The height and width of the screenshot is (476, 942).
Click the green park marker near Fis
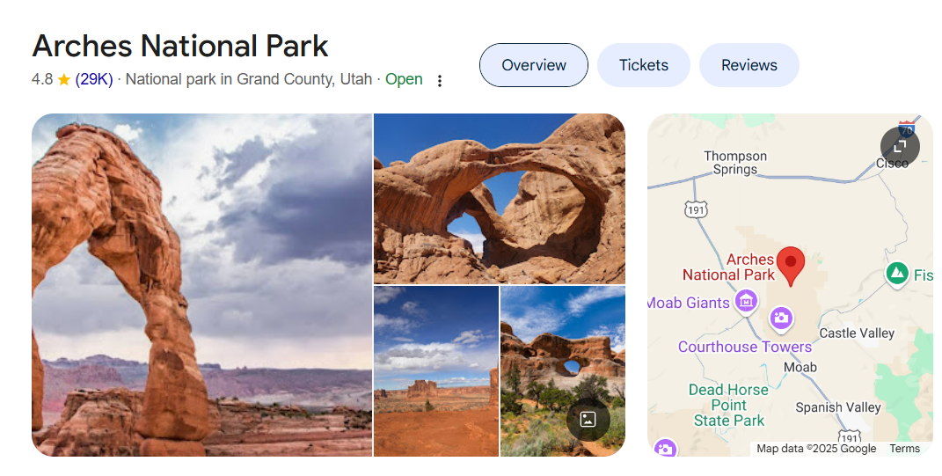click(x=897, y=274)
